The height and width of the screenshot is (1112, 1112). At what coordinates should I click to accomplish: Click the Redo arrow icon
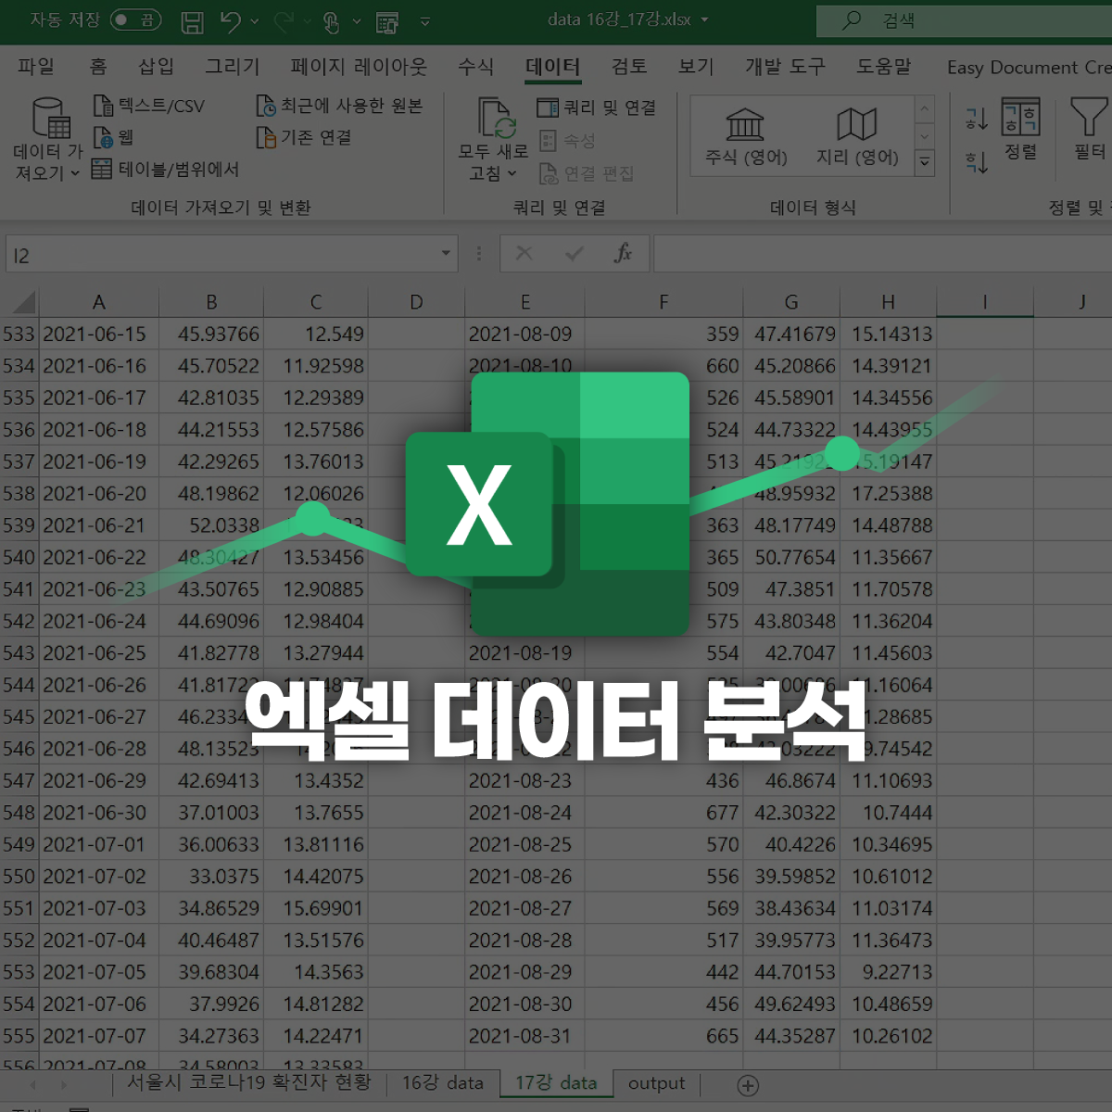coord(284,20)
